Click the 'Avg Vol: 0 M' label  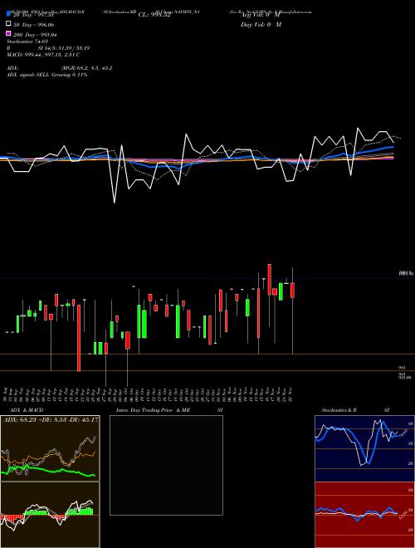(x=261, y=15)
